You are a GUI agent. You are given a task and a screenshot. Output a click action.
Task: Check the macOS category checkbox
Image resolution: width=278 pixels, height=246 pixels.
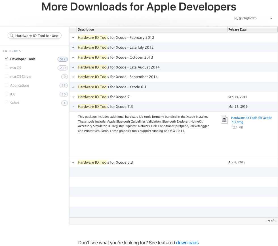[7, 67]
